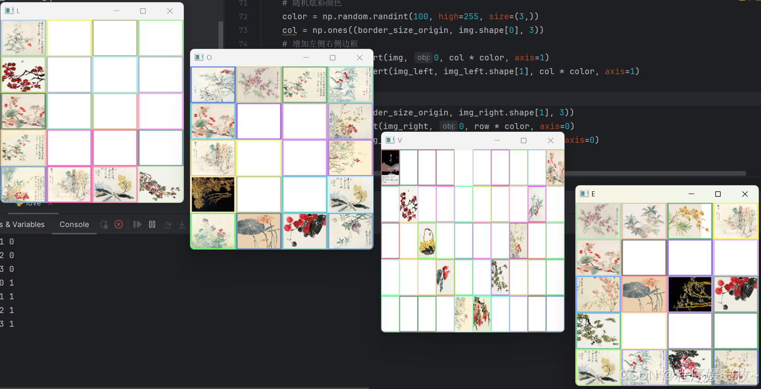Click the app icon of window O
The image size is (761, 389).
(x=199, y=57)
